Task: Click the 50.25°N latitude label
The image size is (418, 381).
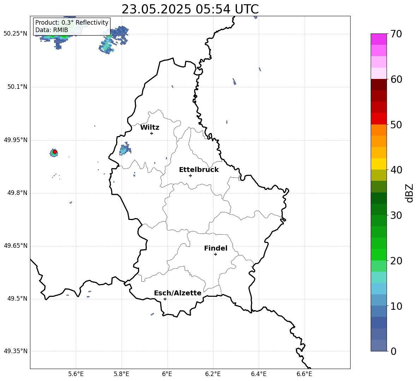Action: pos(16,34)
